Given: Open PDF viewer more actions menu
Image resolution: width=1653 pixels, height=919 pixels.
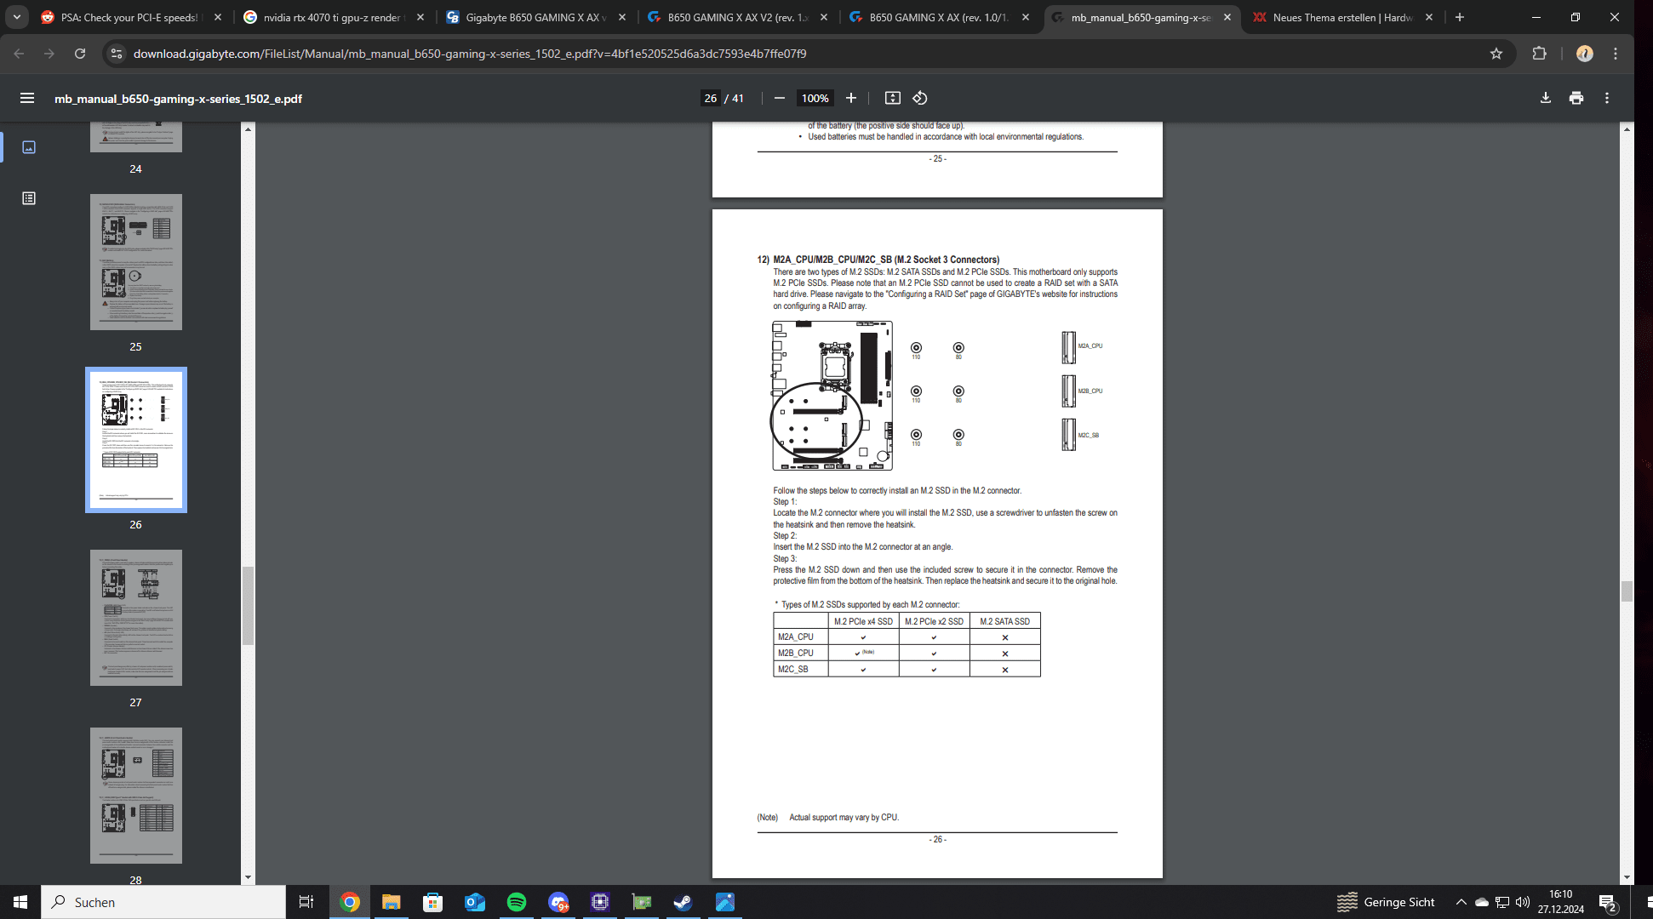Looking at the screenshot, I should coord(1607,98).
